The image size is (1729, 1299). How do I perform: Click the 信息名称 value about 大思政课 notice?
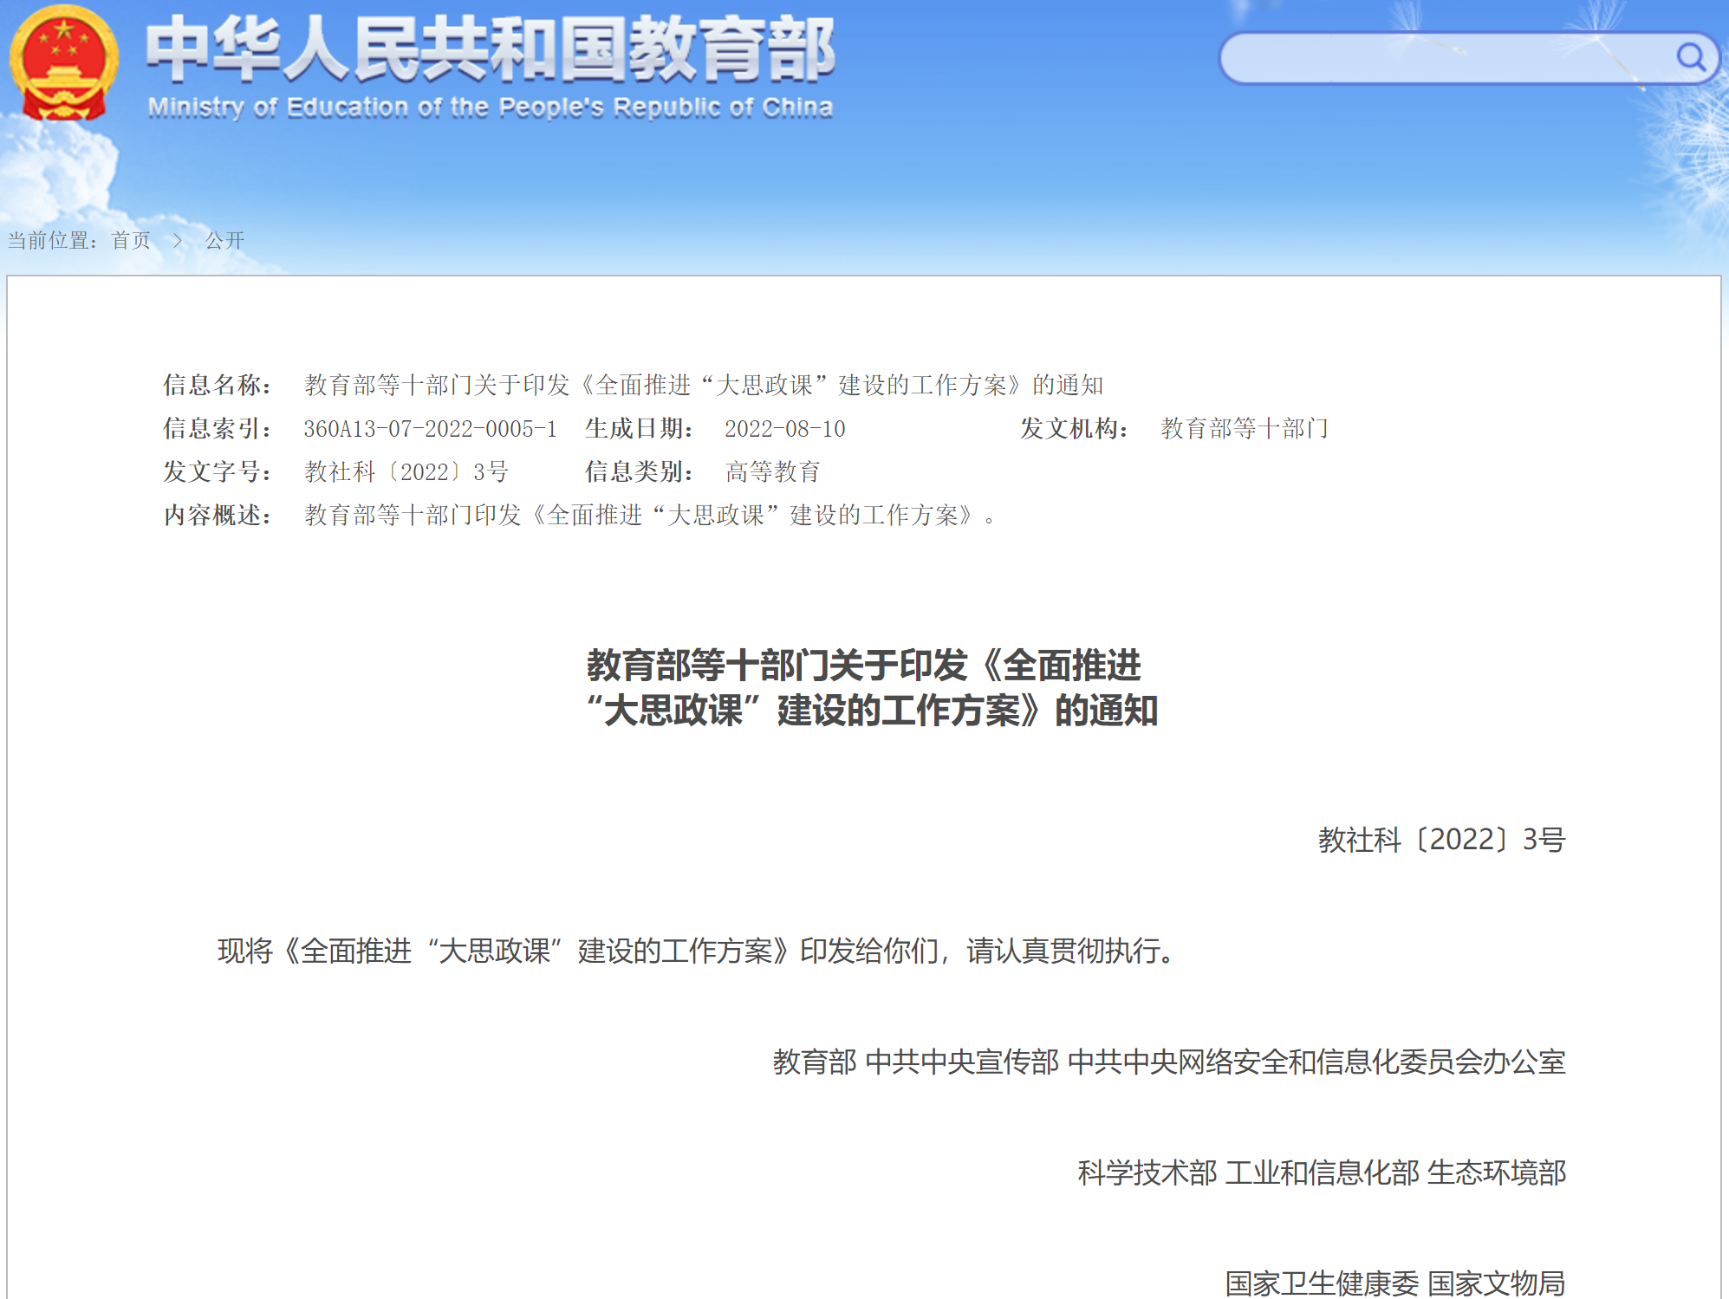point(704,385)
